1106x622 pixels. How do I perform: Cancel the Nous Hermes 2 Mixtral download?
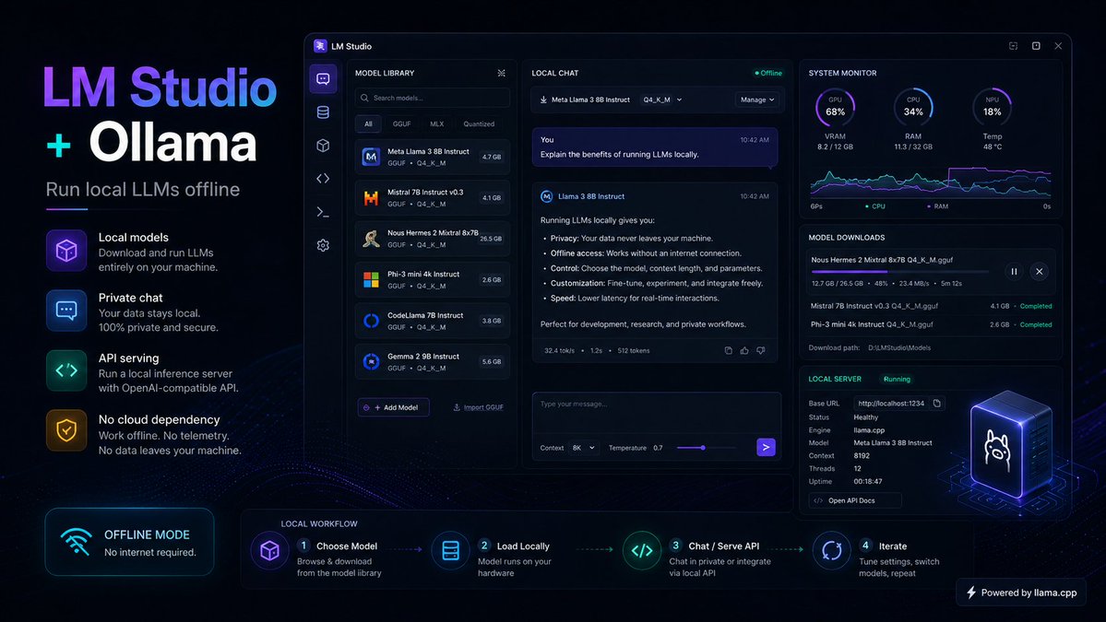click(x=1039, y=271)
